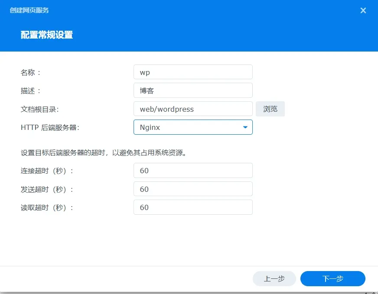This screenshot has height=294, width=378.
Task: Click the 名称 input field containing wp
Action: pos(193,72)
